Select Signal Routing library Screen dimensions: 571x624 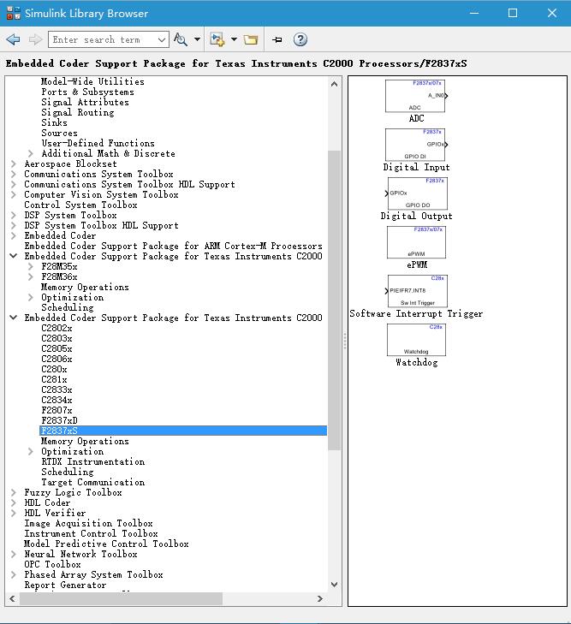click(78, 113)
